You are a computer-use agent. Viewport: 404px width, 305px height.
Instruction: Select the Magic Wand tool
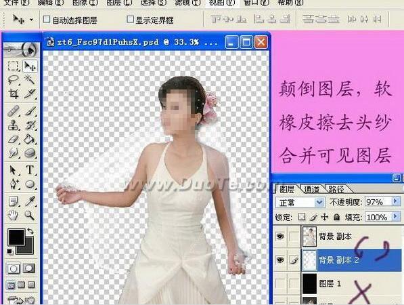pyautogui.click(x=30, y=80)
